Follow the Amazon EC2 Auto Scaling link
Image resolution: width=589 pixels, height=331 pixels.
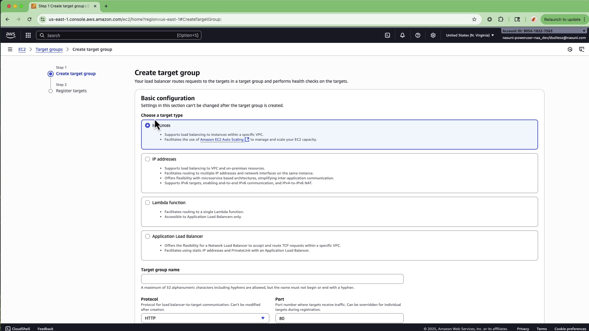[222, 139]
